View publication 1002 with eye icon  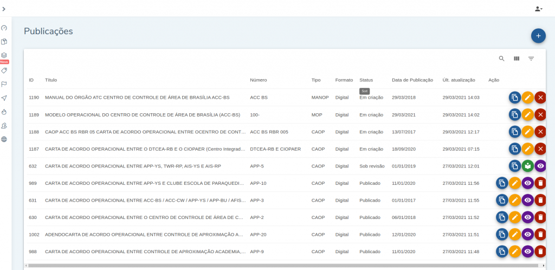528,234
